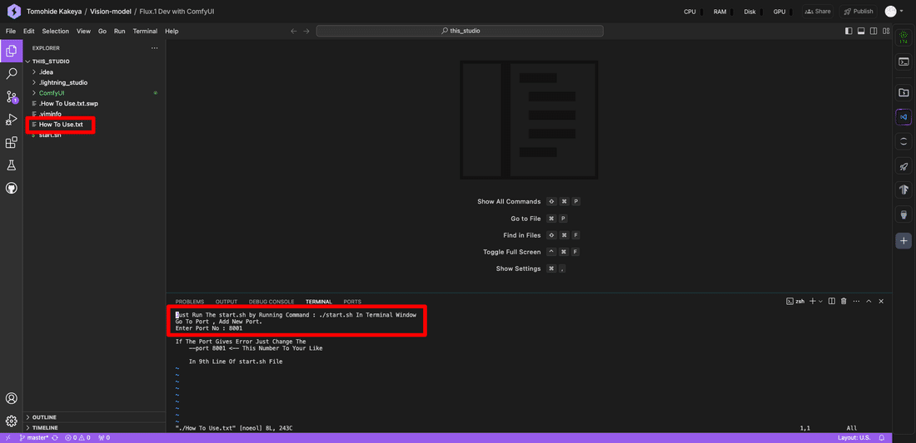Open the TensorBoard app icon

tap(904, 190)
